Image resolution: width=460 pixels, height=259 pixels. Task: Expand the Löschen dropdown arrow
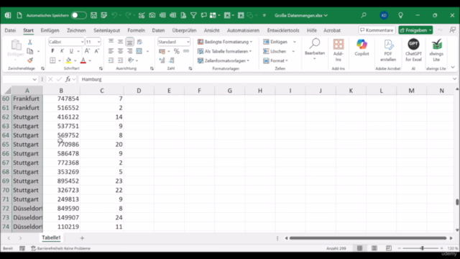(293, 51)
